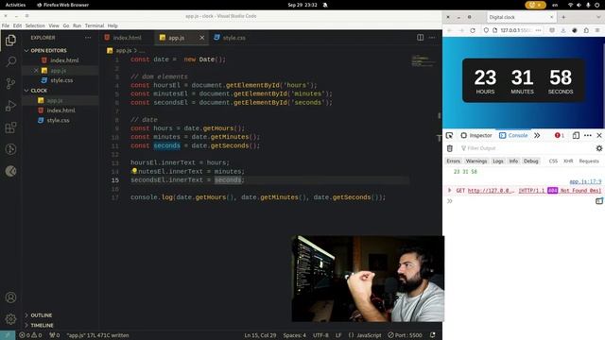Image resolution: width=605 pixels, height=340 pixels.
Task: Toggle XHR filter in console
Action: point(568,161)
